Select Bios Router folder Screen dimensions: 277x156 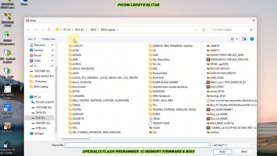pyautogui.click(x=79, y=87)
